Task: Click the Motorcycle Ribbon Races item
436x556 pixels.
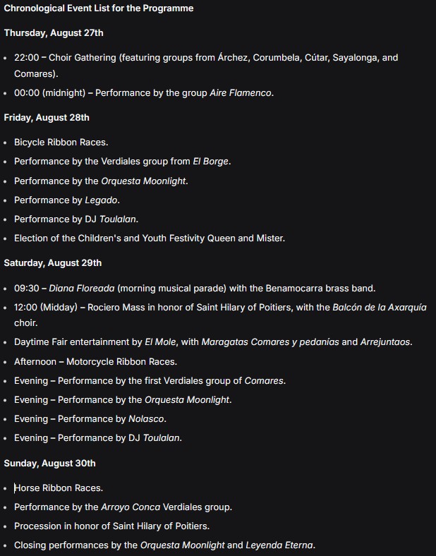Action: coord(95,362)
